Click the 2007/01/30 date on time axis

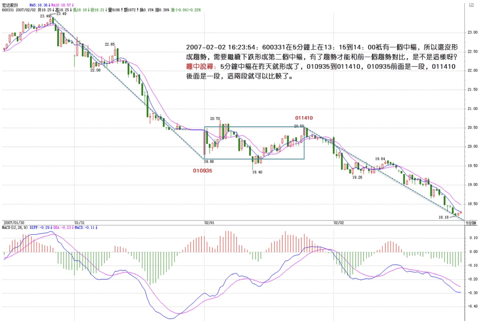click(x=14, y=223)
